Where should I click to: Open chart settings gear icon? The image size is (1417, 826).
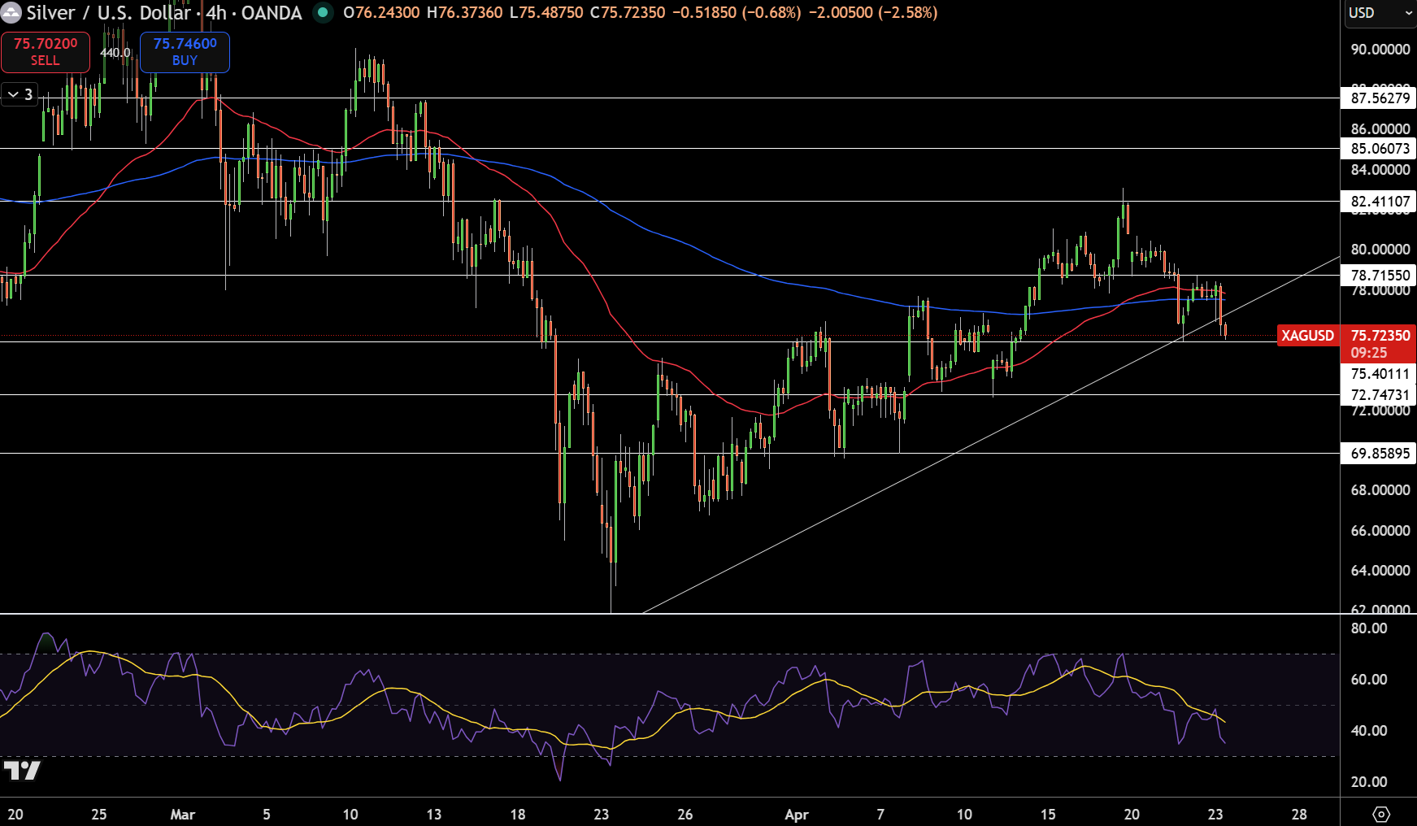pos(1381,814)
